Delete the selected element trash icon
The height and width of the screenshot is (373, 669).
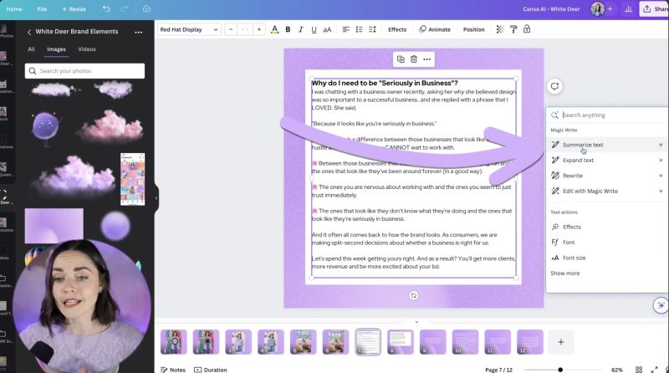(x=414, y=59)
